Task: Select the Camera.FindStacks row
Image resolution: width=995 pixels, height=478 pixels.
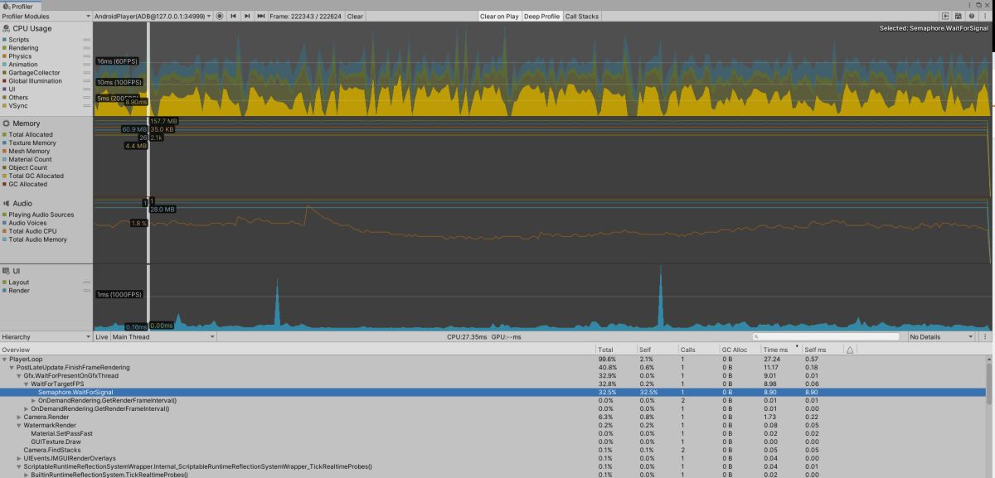Action: [494, 450]
